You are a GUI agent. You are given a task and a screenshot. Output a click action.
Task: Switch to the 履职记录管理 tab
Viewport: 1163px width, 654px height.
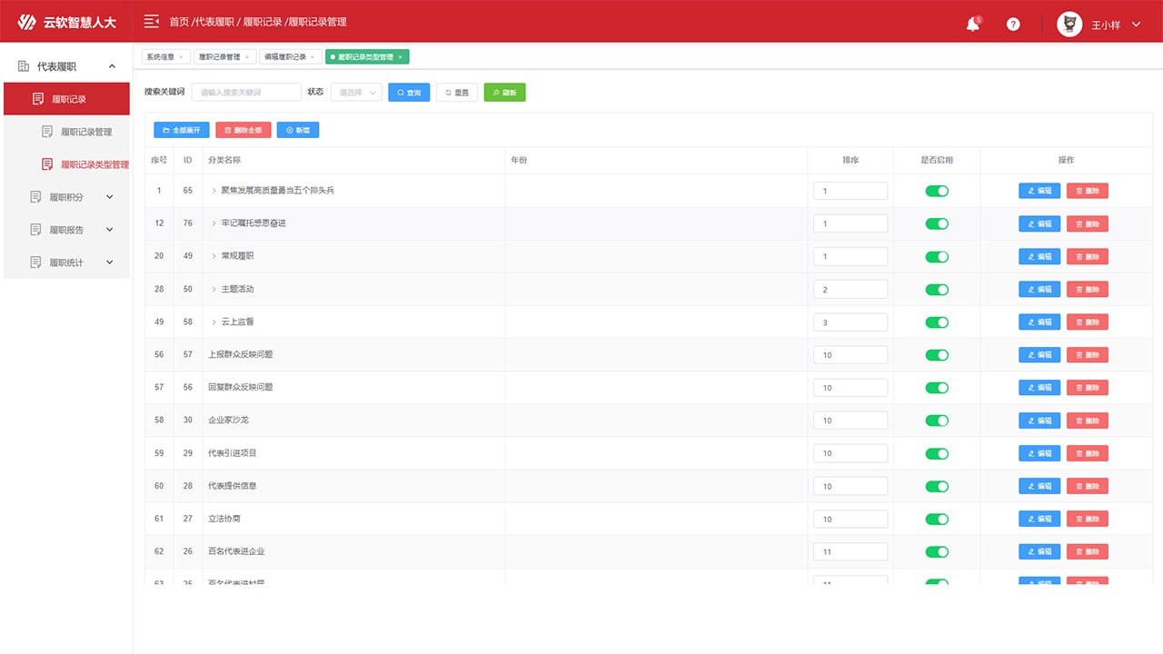click(219, 57)
